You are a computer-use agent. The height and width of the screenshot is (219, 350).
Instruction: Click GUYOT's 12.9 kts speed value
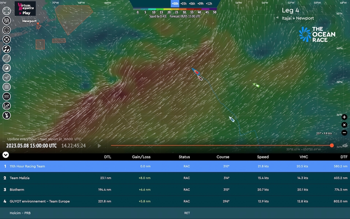coord(263,201)
